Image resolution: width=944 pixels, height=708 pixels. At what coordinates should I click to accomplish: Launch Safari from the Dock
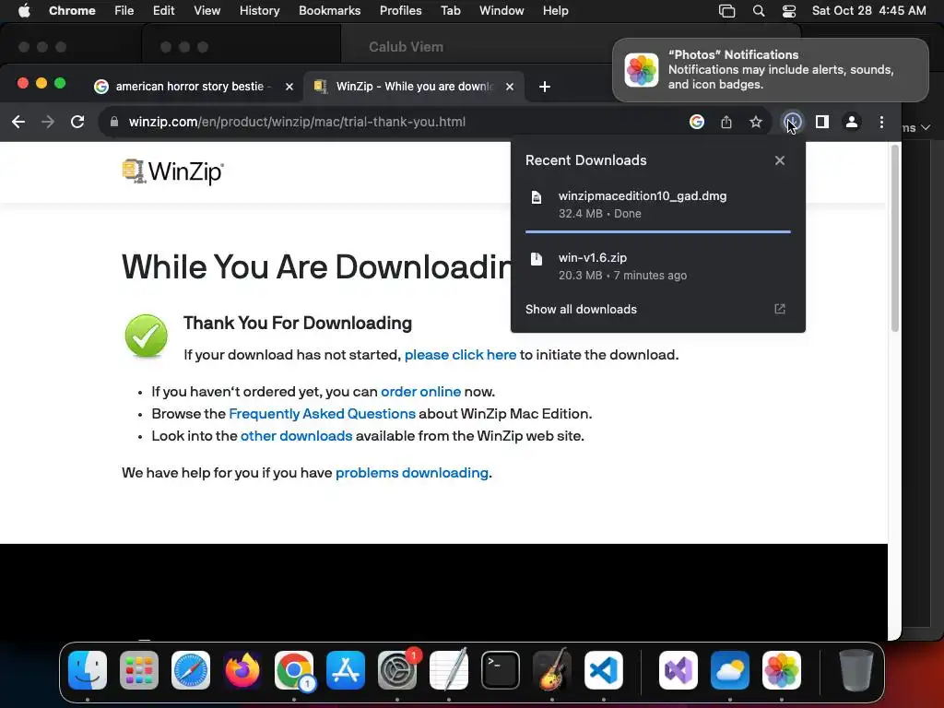[191, 670]
